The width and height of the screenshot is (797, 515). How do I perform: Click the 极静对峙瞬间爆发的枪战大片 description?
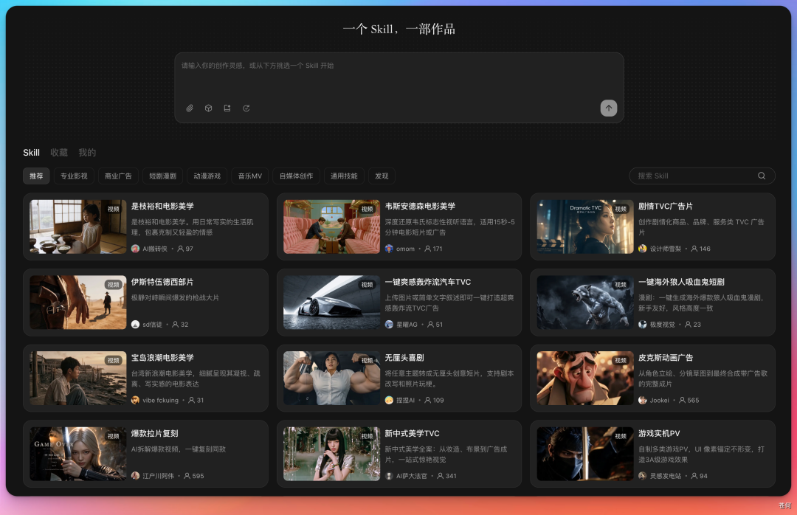[x=176, y=298]
